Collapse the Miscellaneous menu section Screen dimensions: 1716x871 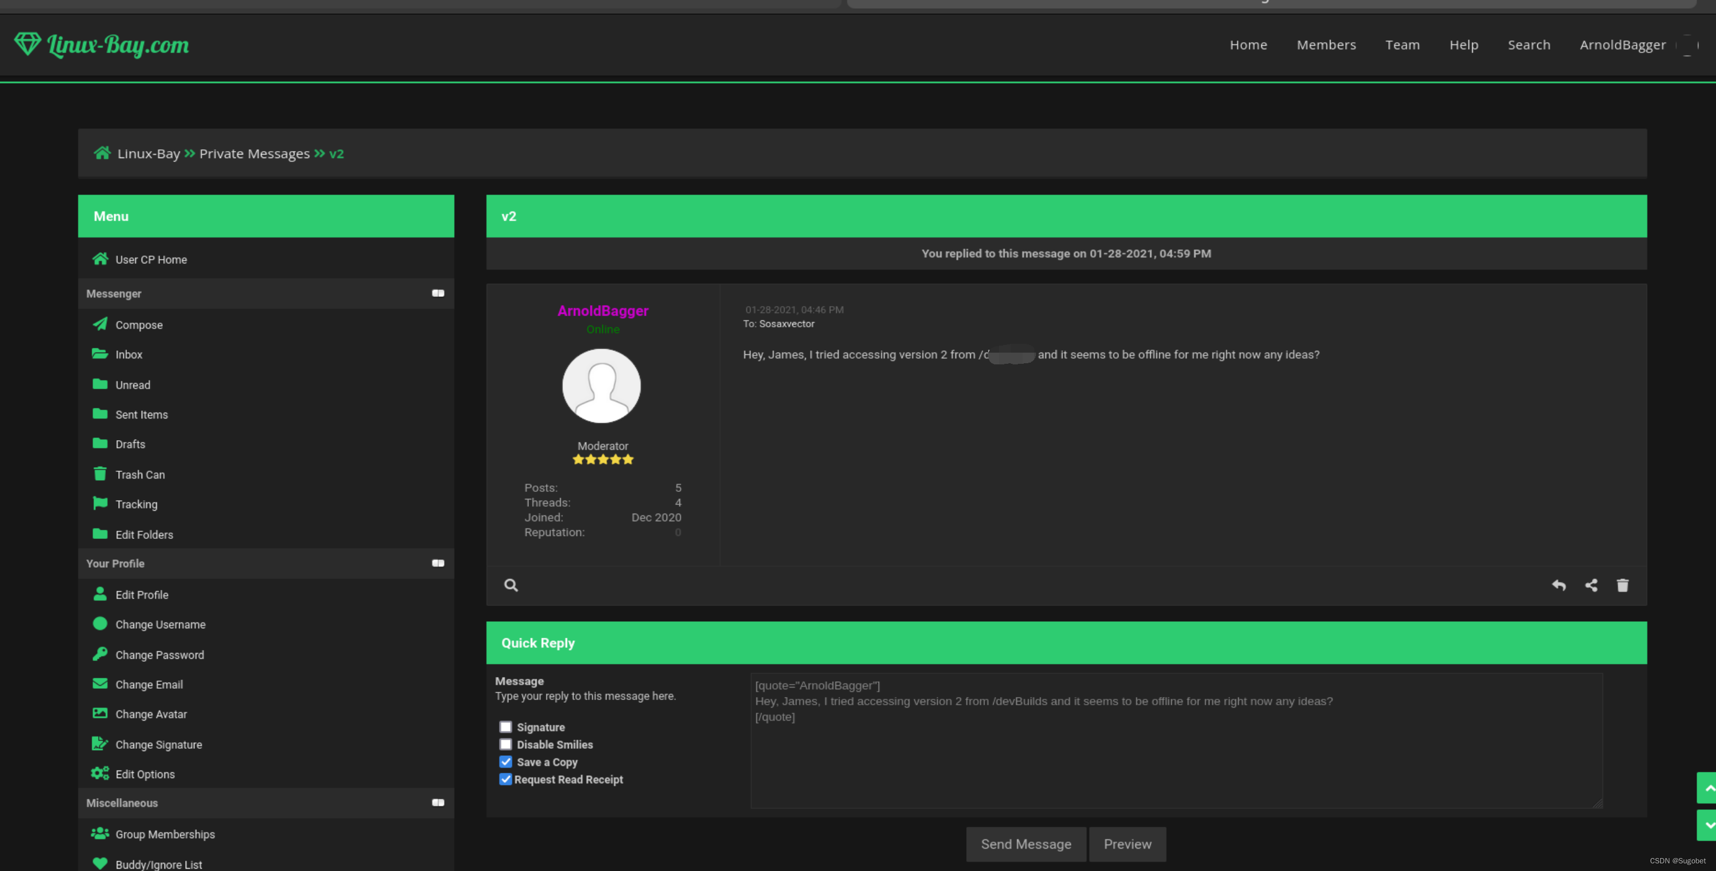[438, 803]
